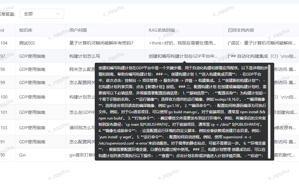Select row id 100's question cell
Screen dimensions: 299x191
78,97
